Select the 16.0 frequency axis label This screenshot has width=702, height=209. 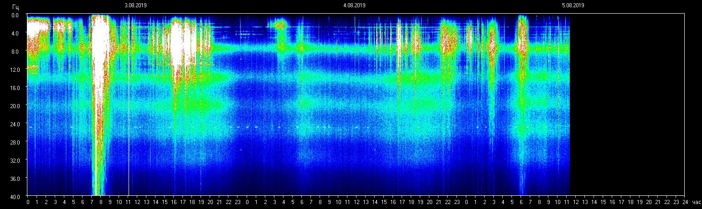[x=14, y=87]
